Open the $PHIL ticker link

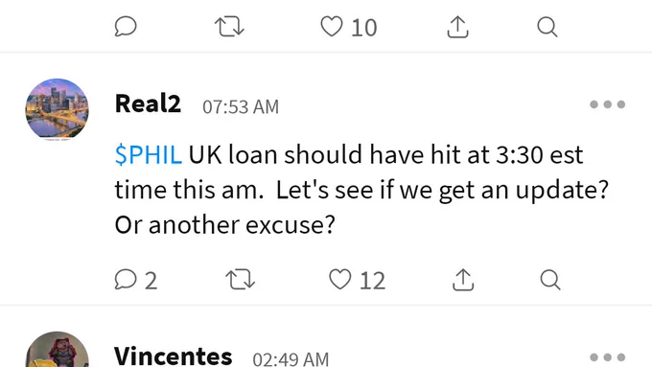click(x=149, y=154)
